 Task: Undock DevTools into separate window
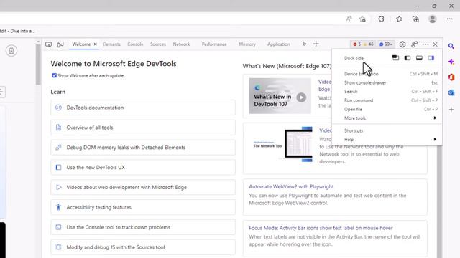click(x=395, y=57)
